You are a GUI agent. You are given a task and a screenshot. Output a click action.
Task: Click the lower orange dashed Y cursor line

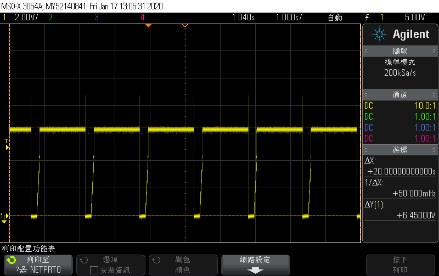[185, 216]
